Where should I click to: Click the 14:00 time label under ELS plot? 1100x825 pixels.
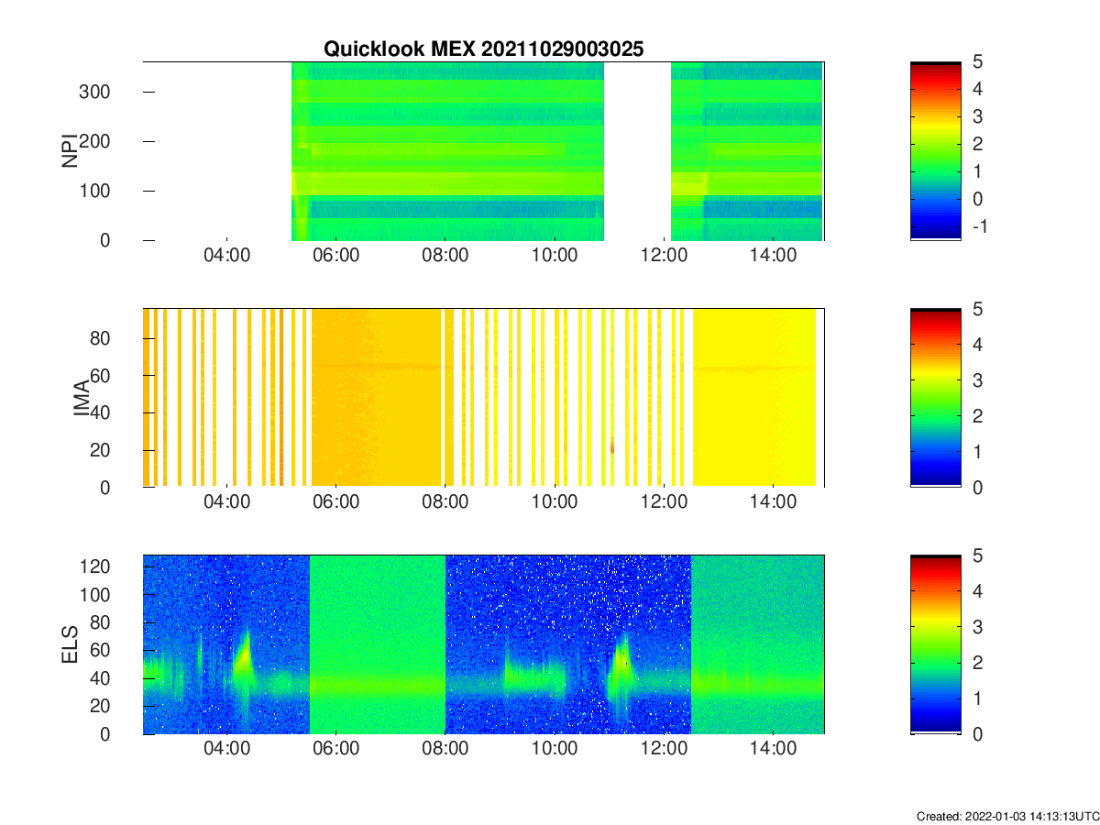click(x=773, y=750)
